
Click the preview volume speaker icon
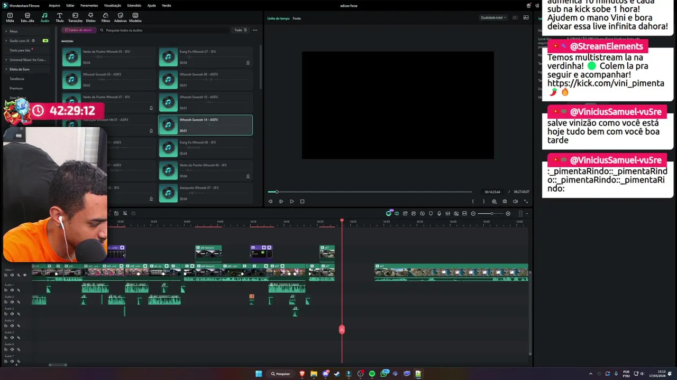click(515, 201)
